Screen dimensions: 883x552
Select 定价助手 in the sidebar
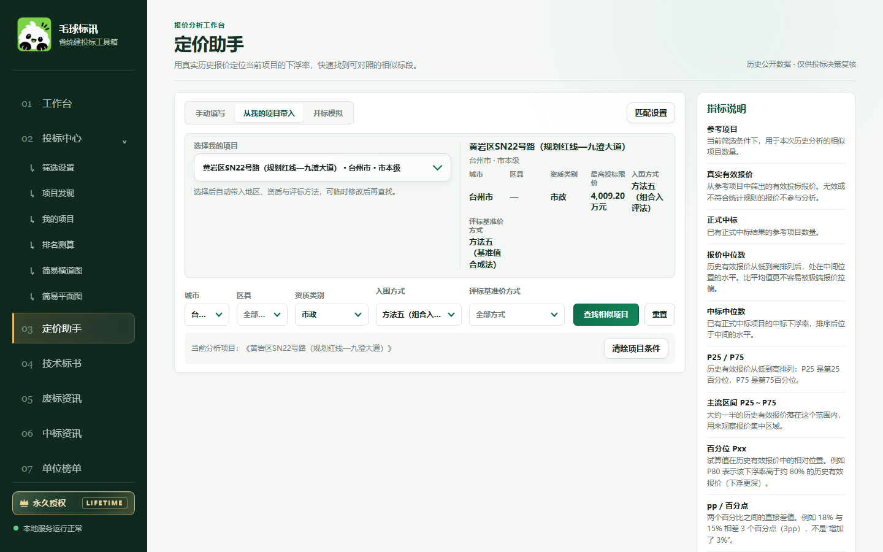click(x=74, y=328)
